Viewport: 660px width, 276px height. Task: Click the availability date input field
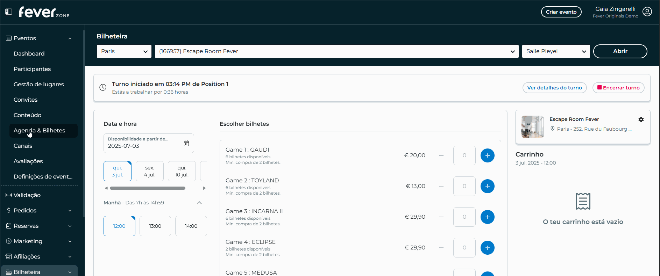(149, 143)
